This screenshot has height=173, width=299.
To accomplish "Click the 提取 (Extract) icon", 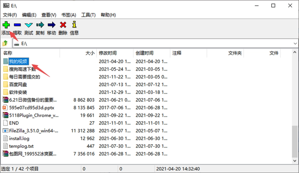I will 17,25.
